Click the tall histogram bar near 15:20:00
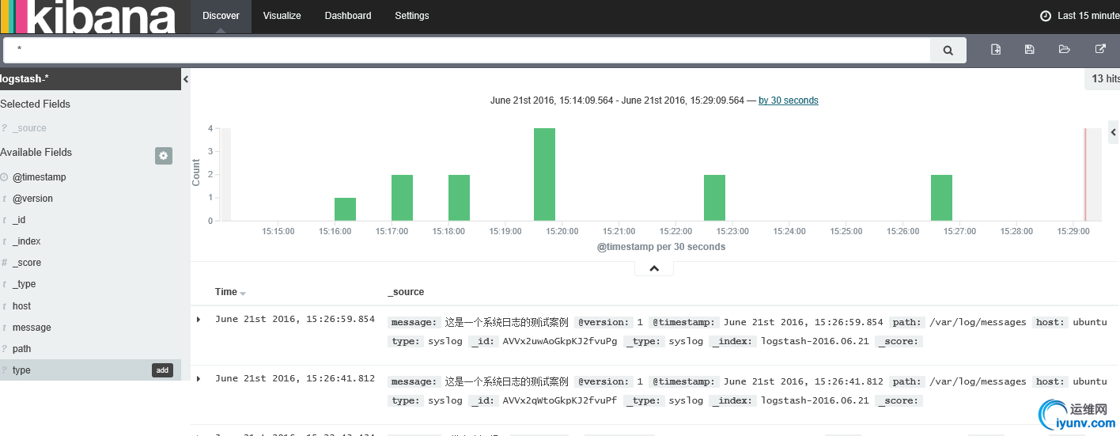The width and height of the screenshot is (1120, 436). (544, 174)
